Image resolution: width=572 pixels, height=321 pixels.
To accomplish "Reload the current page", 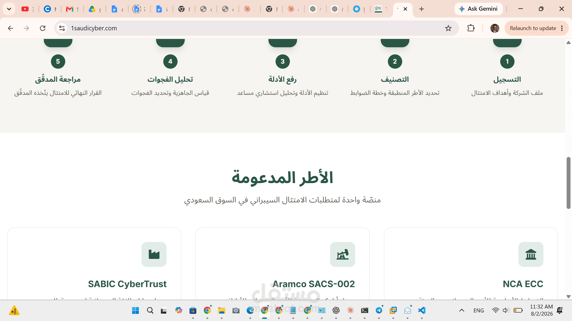I will (43, 28).
